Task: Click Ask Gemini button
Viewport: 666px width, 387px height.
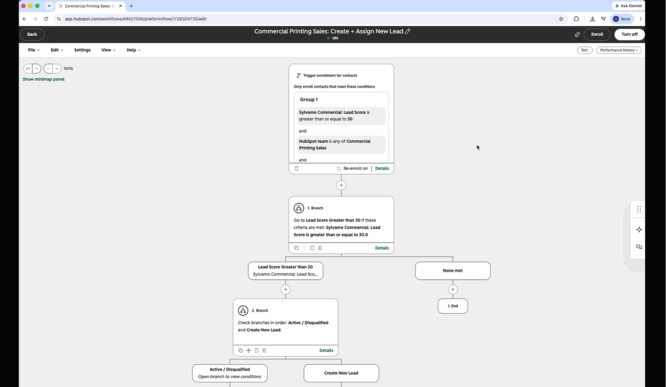Action: coord(628,6)
